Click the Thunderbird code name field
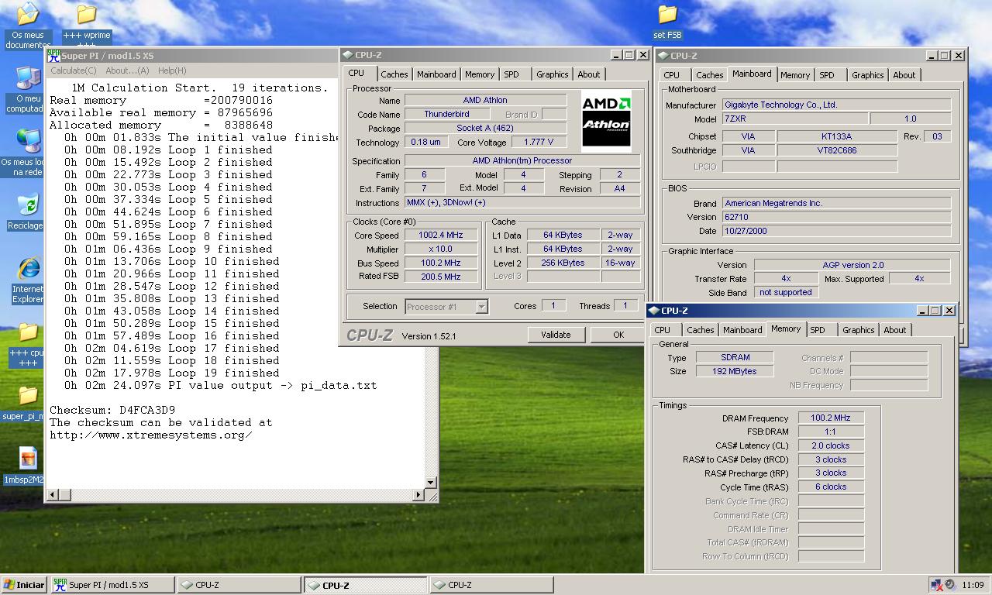This screenshot has height=595, width=992. coord(446,114)
